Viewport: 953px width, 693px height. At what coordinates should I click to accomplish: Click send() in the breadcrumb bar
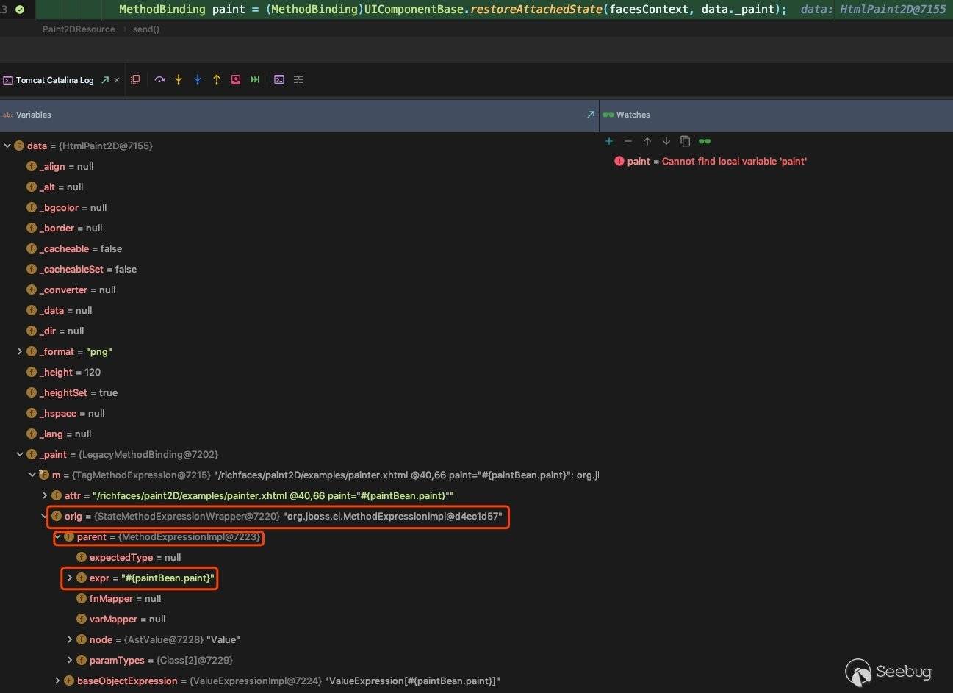coord(145,29)
